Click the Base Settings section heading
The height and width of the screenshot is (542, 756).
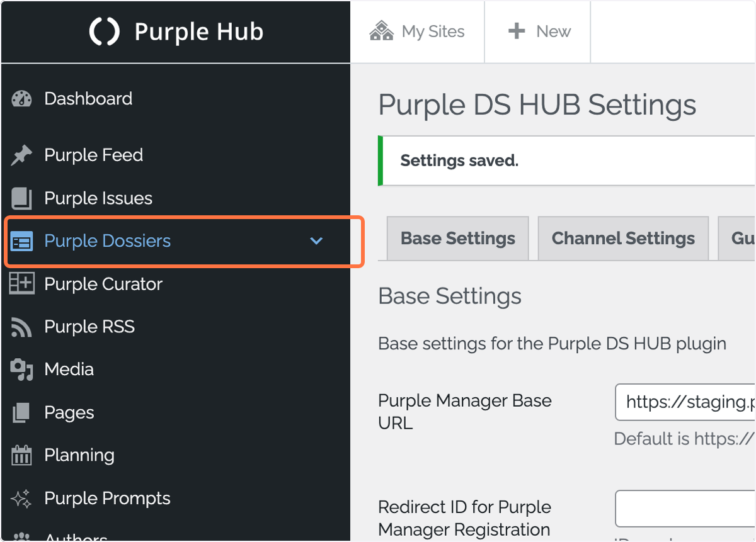point(450,296)
